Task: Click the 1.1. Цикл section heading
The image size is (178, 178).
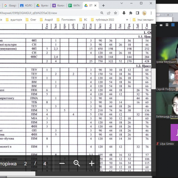Action: click(x=145, y=37)
